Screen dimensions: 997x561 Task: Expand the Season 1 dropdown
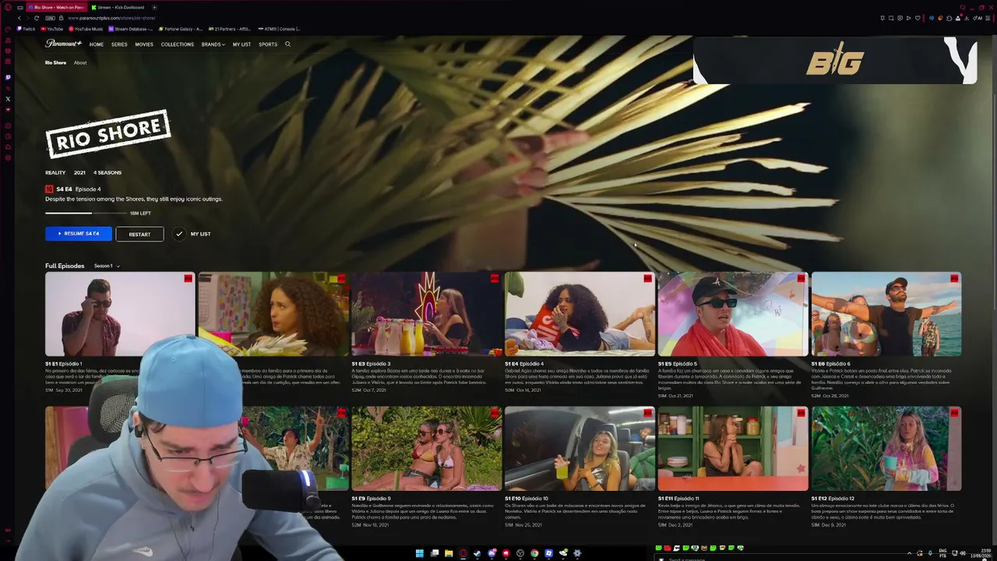tap(107, 266)
